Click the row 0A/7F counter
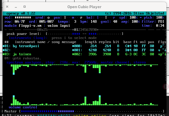The image size is (169, 116). coord(20,21)
